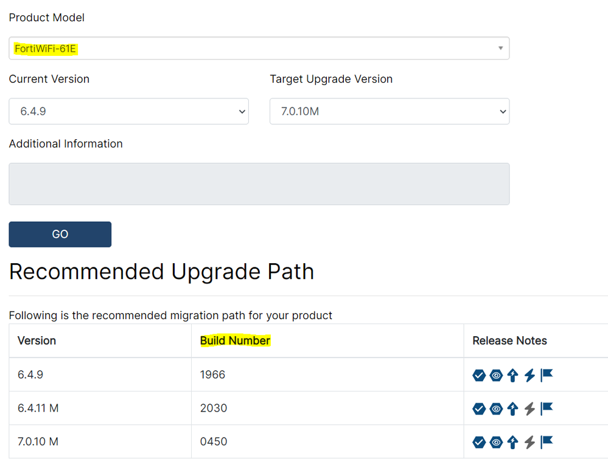608x465 pixels.
Task: Open the Product Model dropdown showing FortiWiFi-61E
Action: (x=259, y=49)
